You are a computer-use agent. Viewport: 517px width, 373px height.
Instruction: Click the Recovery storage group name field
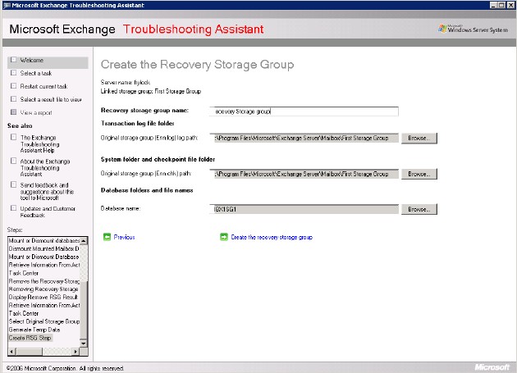tap(304, 111)
